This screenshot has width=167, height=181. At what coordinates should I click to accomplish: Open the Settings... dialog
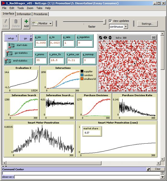147,24
